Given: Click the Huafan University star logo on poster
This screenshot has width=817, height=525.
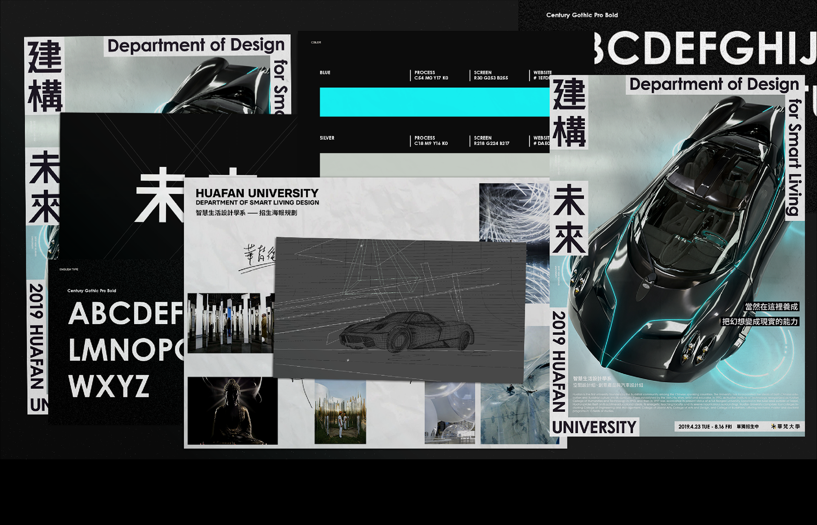Looking at the screenshot, I should point(774,426).
